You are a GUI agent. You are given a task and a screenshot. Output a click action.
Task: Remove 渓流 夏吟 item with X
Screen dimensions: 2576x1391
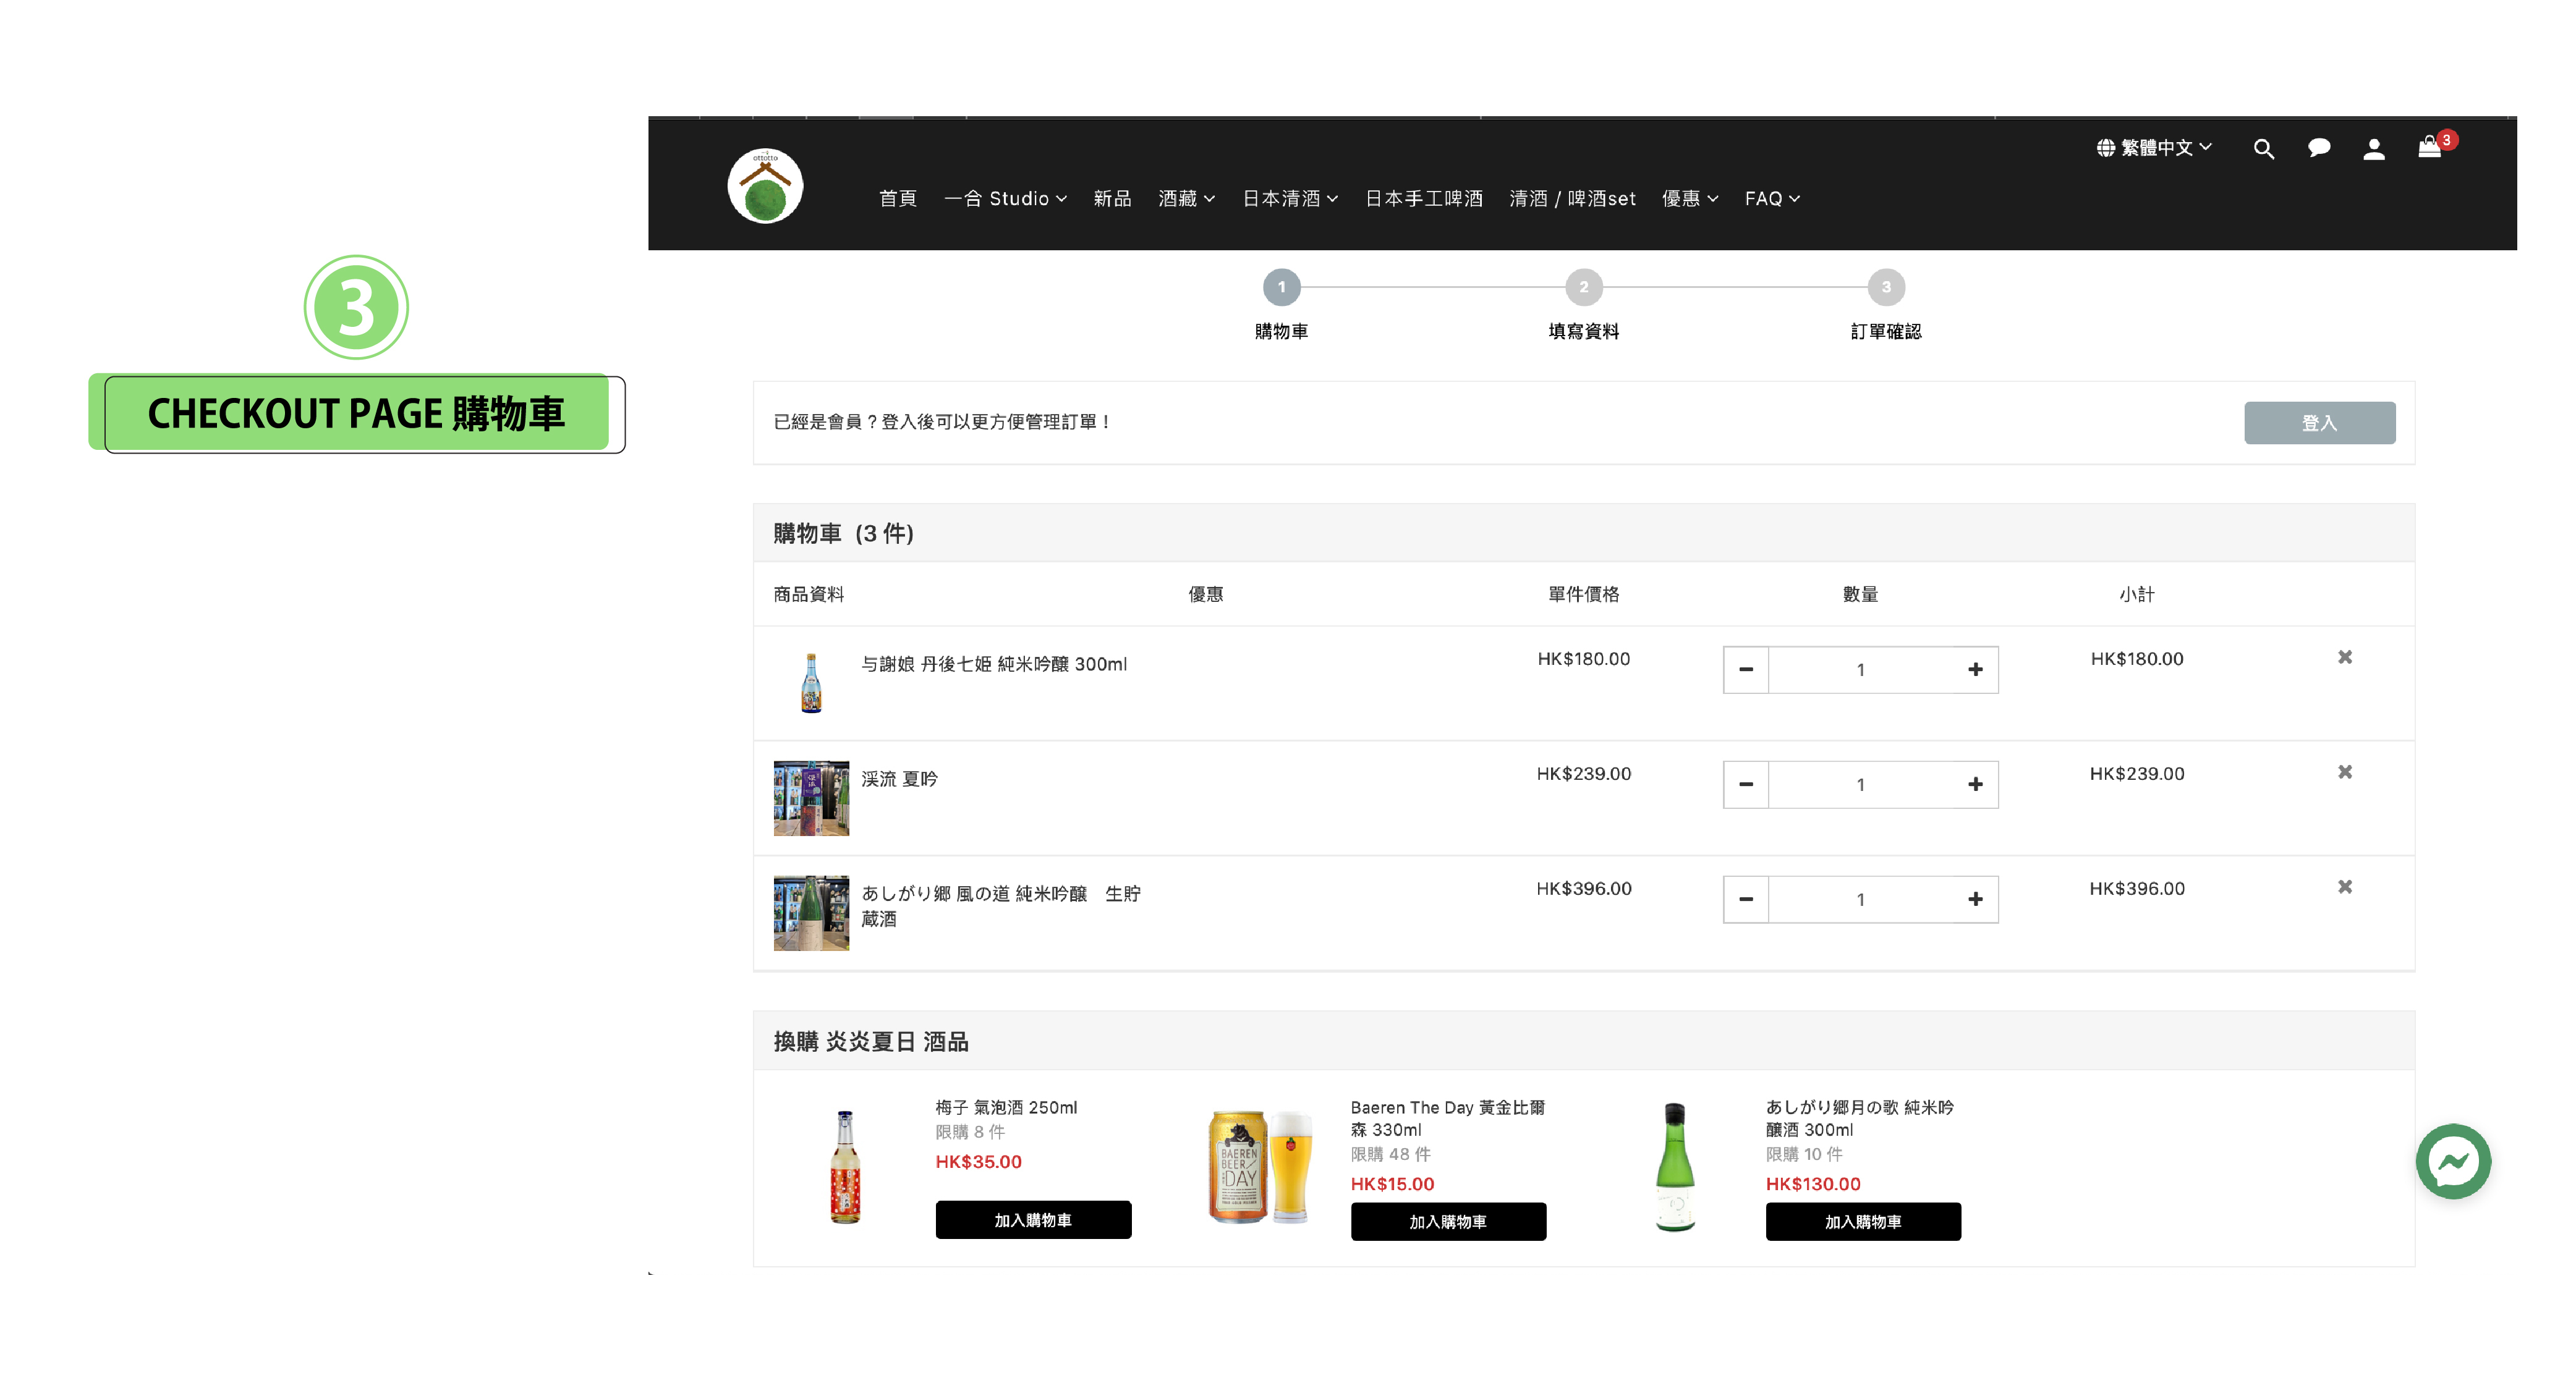tap(2344, 772)
